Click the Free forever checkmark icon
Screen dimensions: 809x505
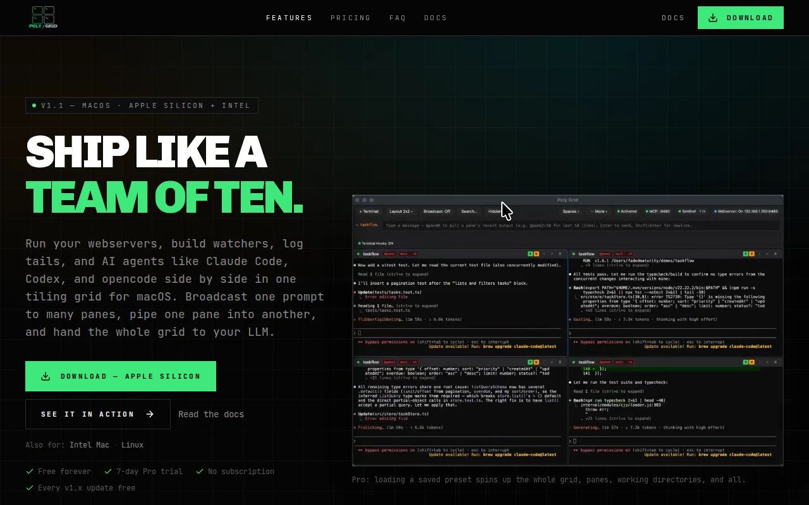click(30, 472)
